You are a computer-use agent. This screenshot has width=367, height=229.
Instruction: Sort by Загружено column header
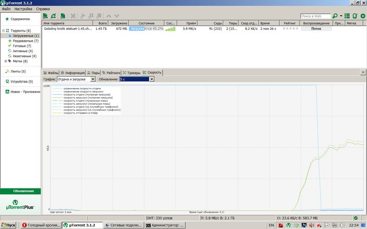118,23
